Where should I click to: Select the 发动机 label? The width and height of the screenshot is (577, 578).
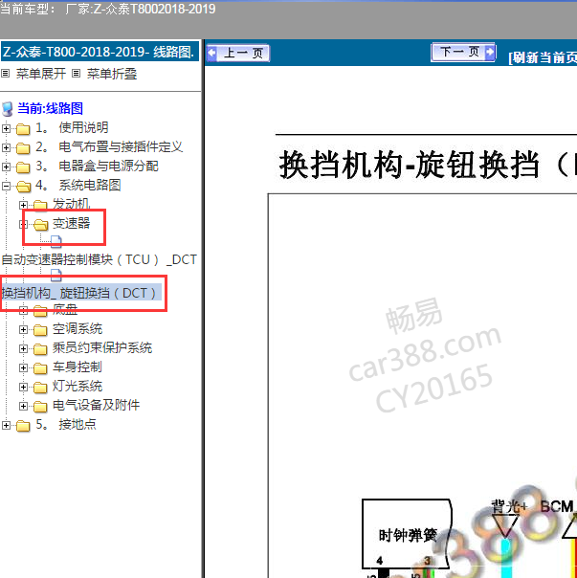click(x=71, y=204)
